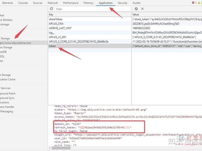
Task: Select the isg__ key row
Action: 90,33
